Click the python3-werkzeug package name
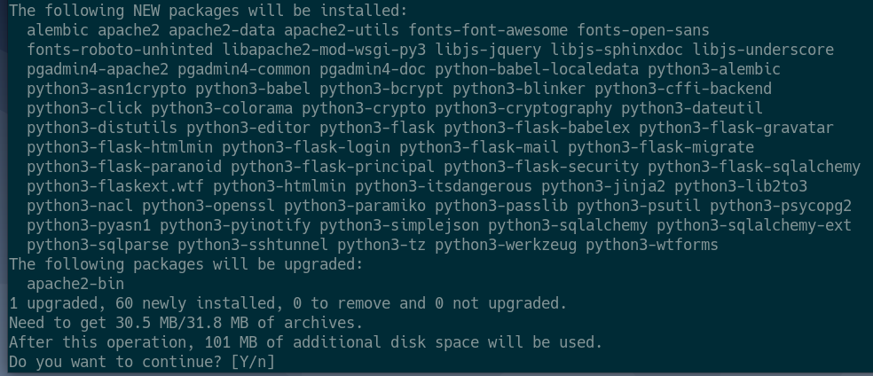Screen dimensions: 873x376 coord(506,245)
